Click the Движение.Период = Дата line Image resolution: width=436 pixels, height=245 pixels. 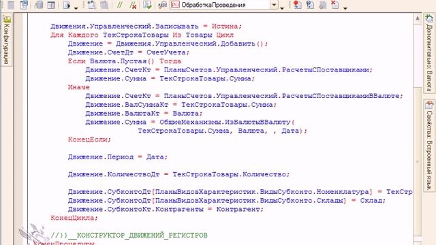(x=118, y=157)
